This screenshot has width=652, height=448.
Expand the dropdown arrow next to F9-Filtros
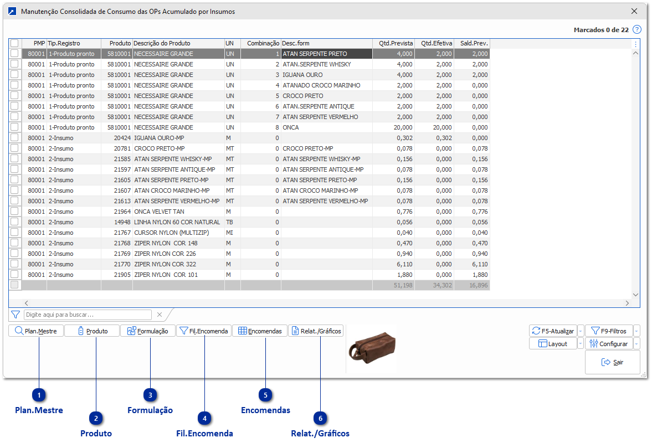coord(636,331)
